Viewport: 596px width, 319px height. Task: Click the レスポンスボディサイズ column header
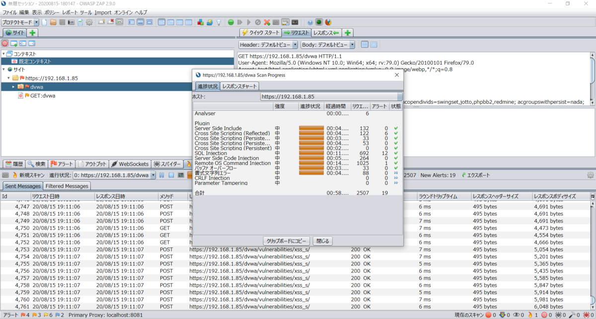coord(561,197)
